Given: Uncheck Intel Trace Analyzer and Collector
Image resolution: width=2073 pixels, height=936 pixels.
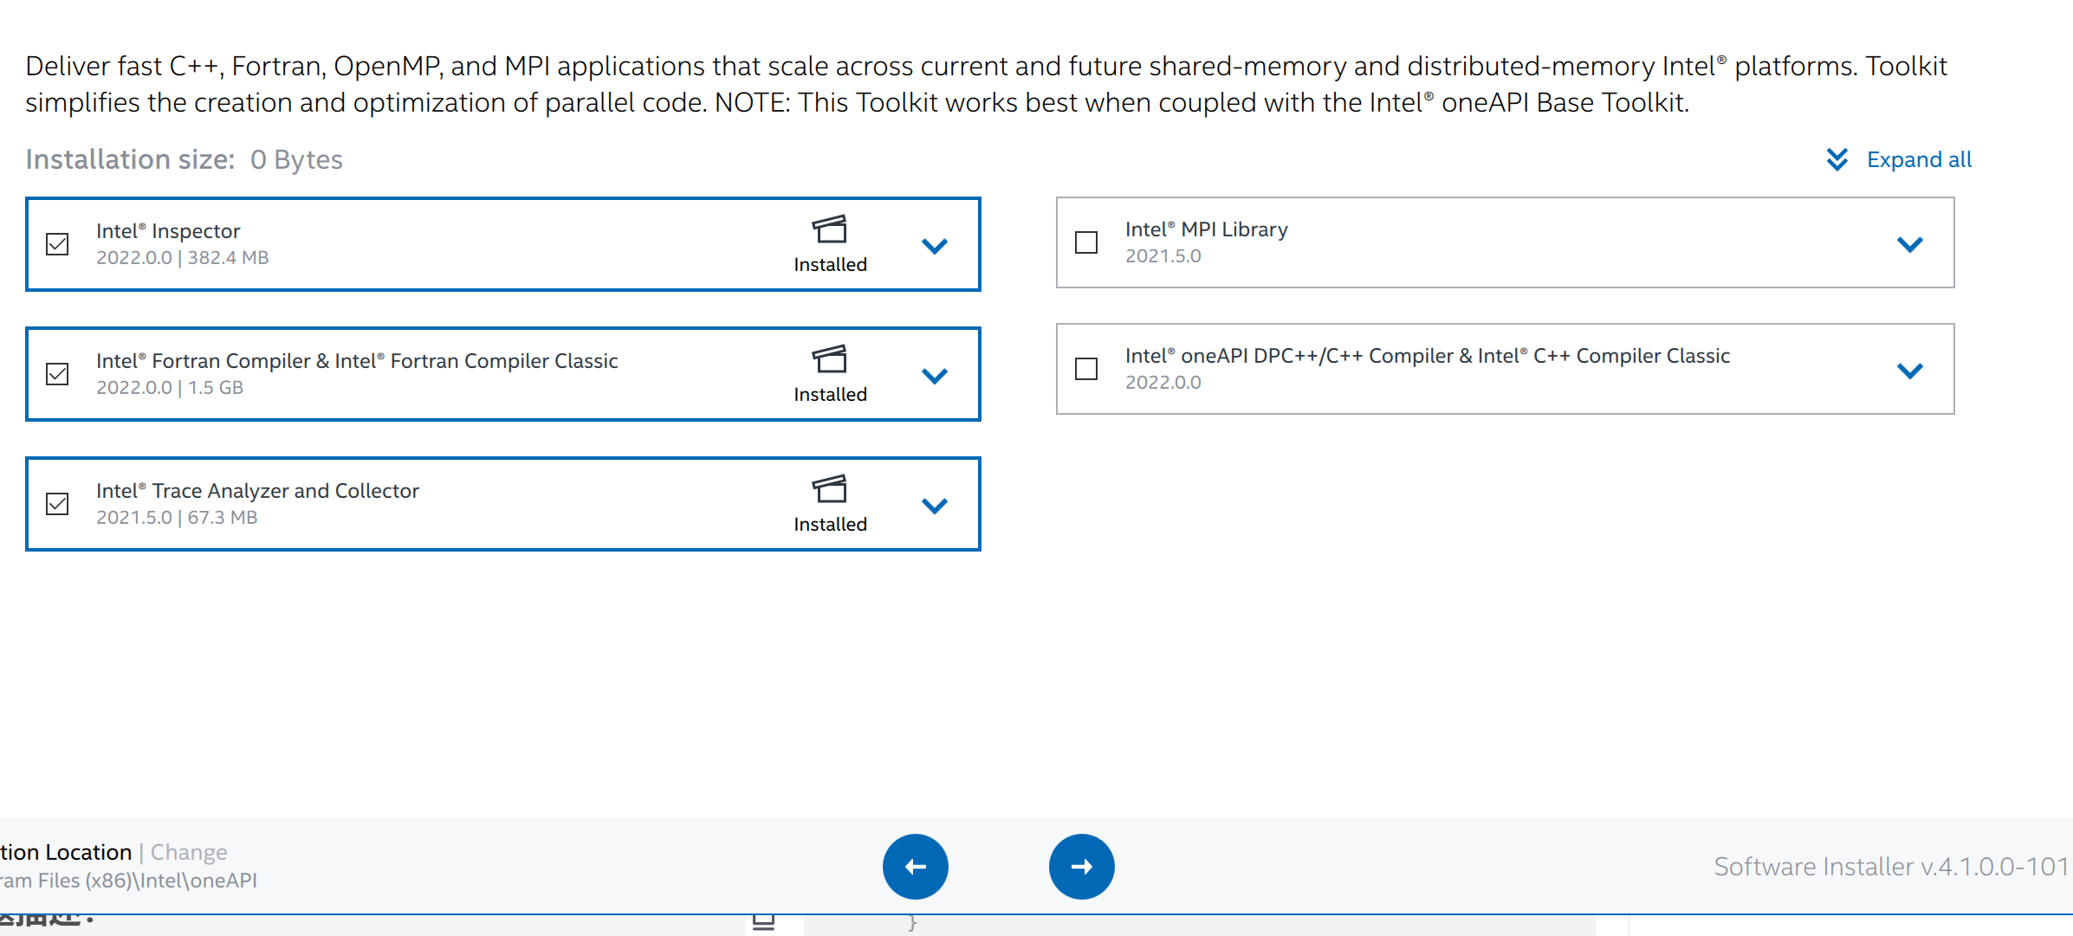Looking at the screenshot, I should point(57,504).
